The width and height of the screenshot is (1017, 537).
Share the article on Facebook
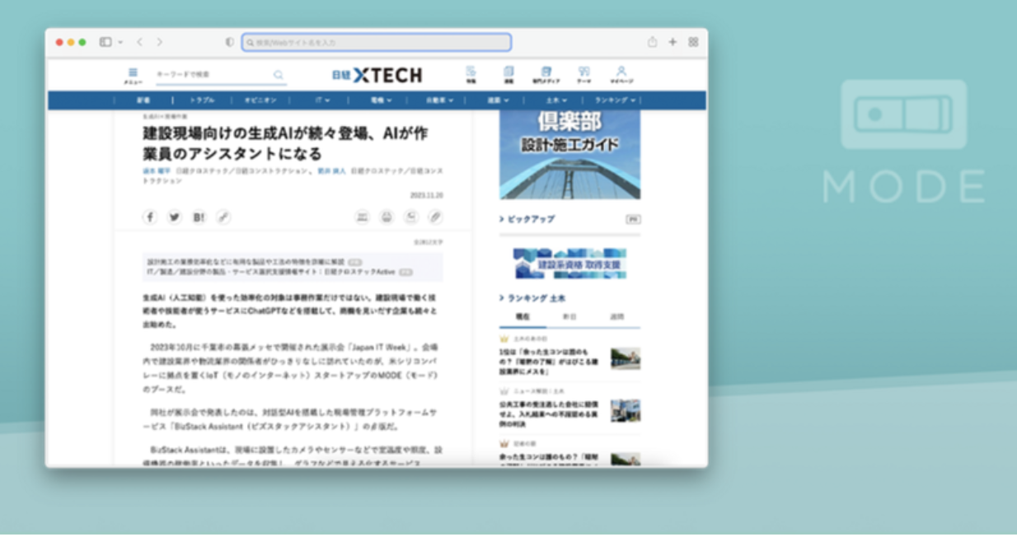point(149,217)
